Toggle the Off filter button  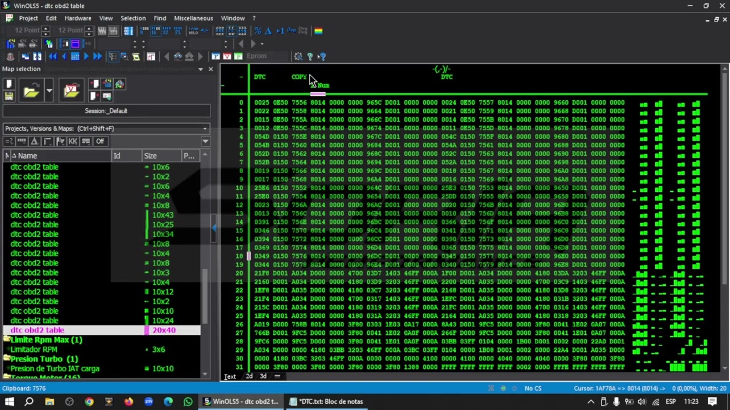100,141
